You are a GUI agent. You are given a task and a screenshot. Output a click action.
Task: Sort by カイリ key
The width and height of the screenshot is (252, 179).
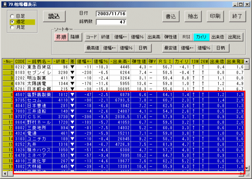point(201,37)
